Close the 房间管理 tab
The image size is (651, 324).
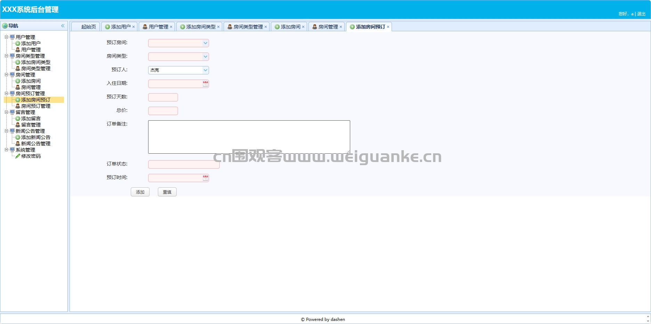341,27
